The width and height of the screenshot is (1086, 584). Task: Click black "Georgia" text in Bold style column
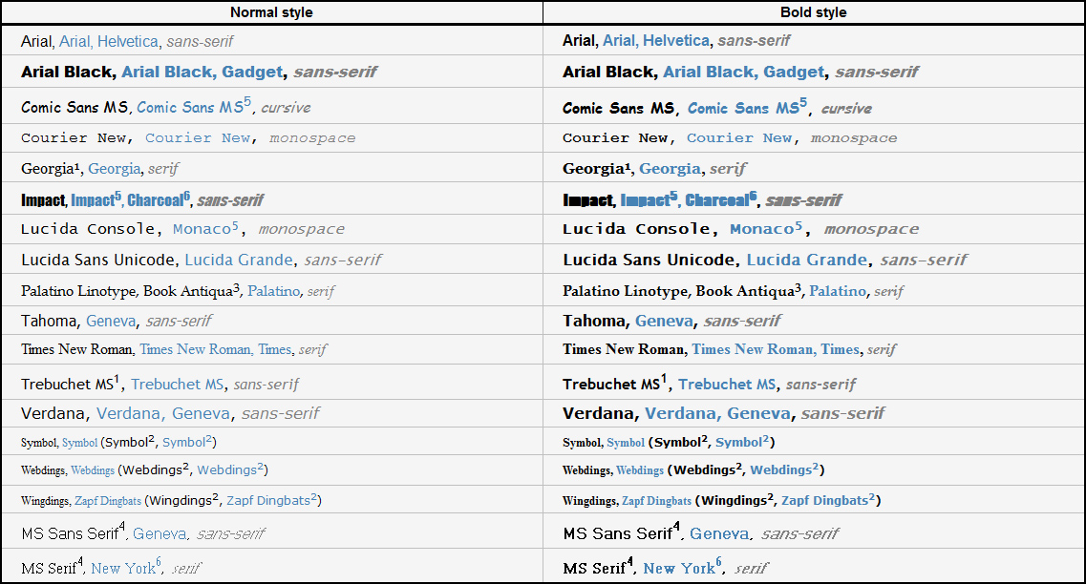pos(593,169)
